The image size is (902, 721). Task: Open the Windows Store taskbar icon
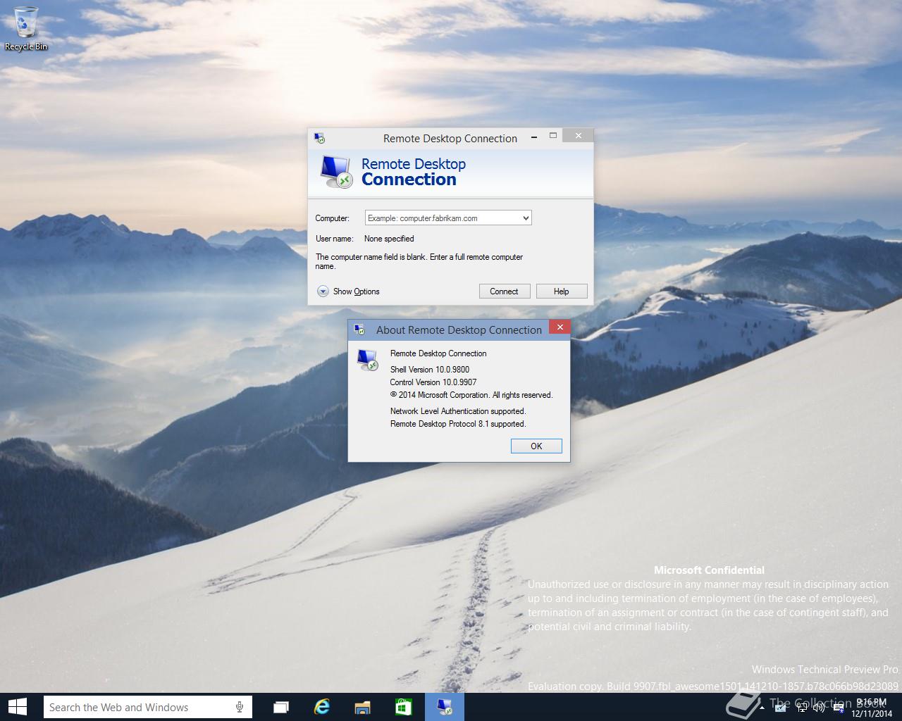[x=404, y=707]
